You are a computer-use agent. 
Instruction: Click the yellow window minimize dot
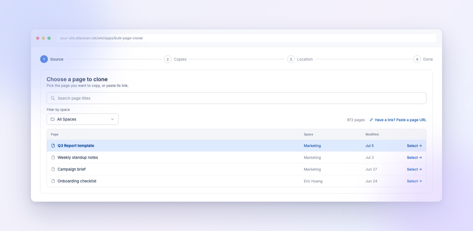43,38
